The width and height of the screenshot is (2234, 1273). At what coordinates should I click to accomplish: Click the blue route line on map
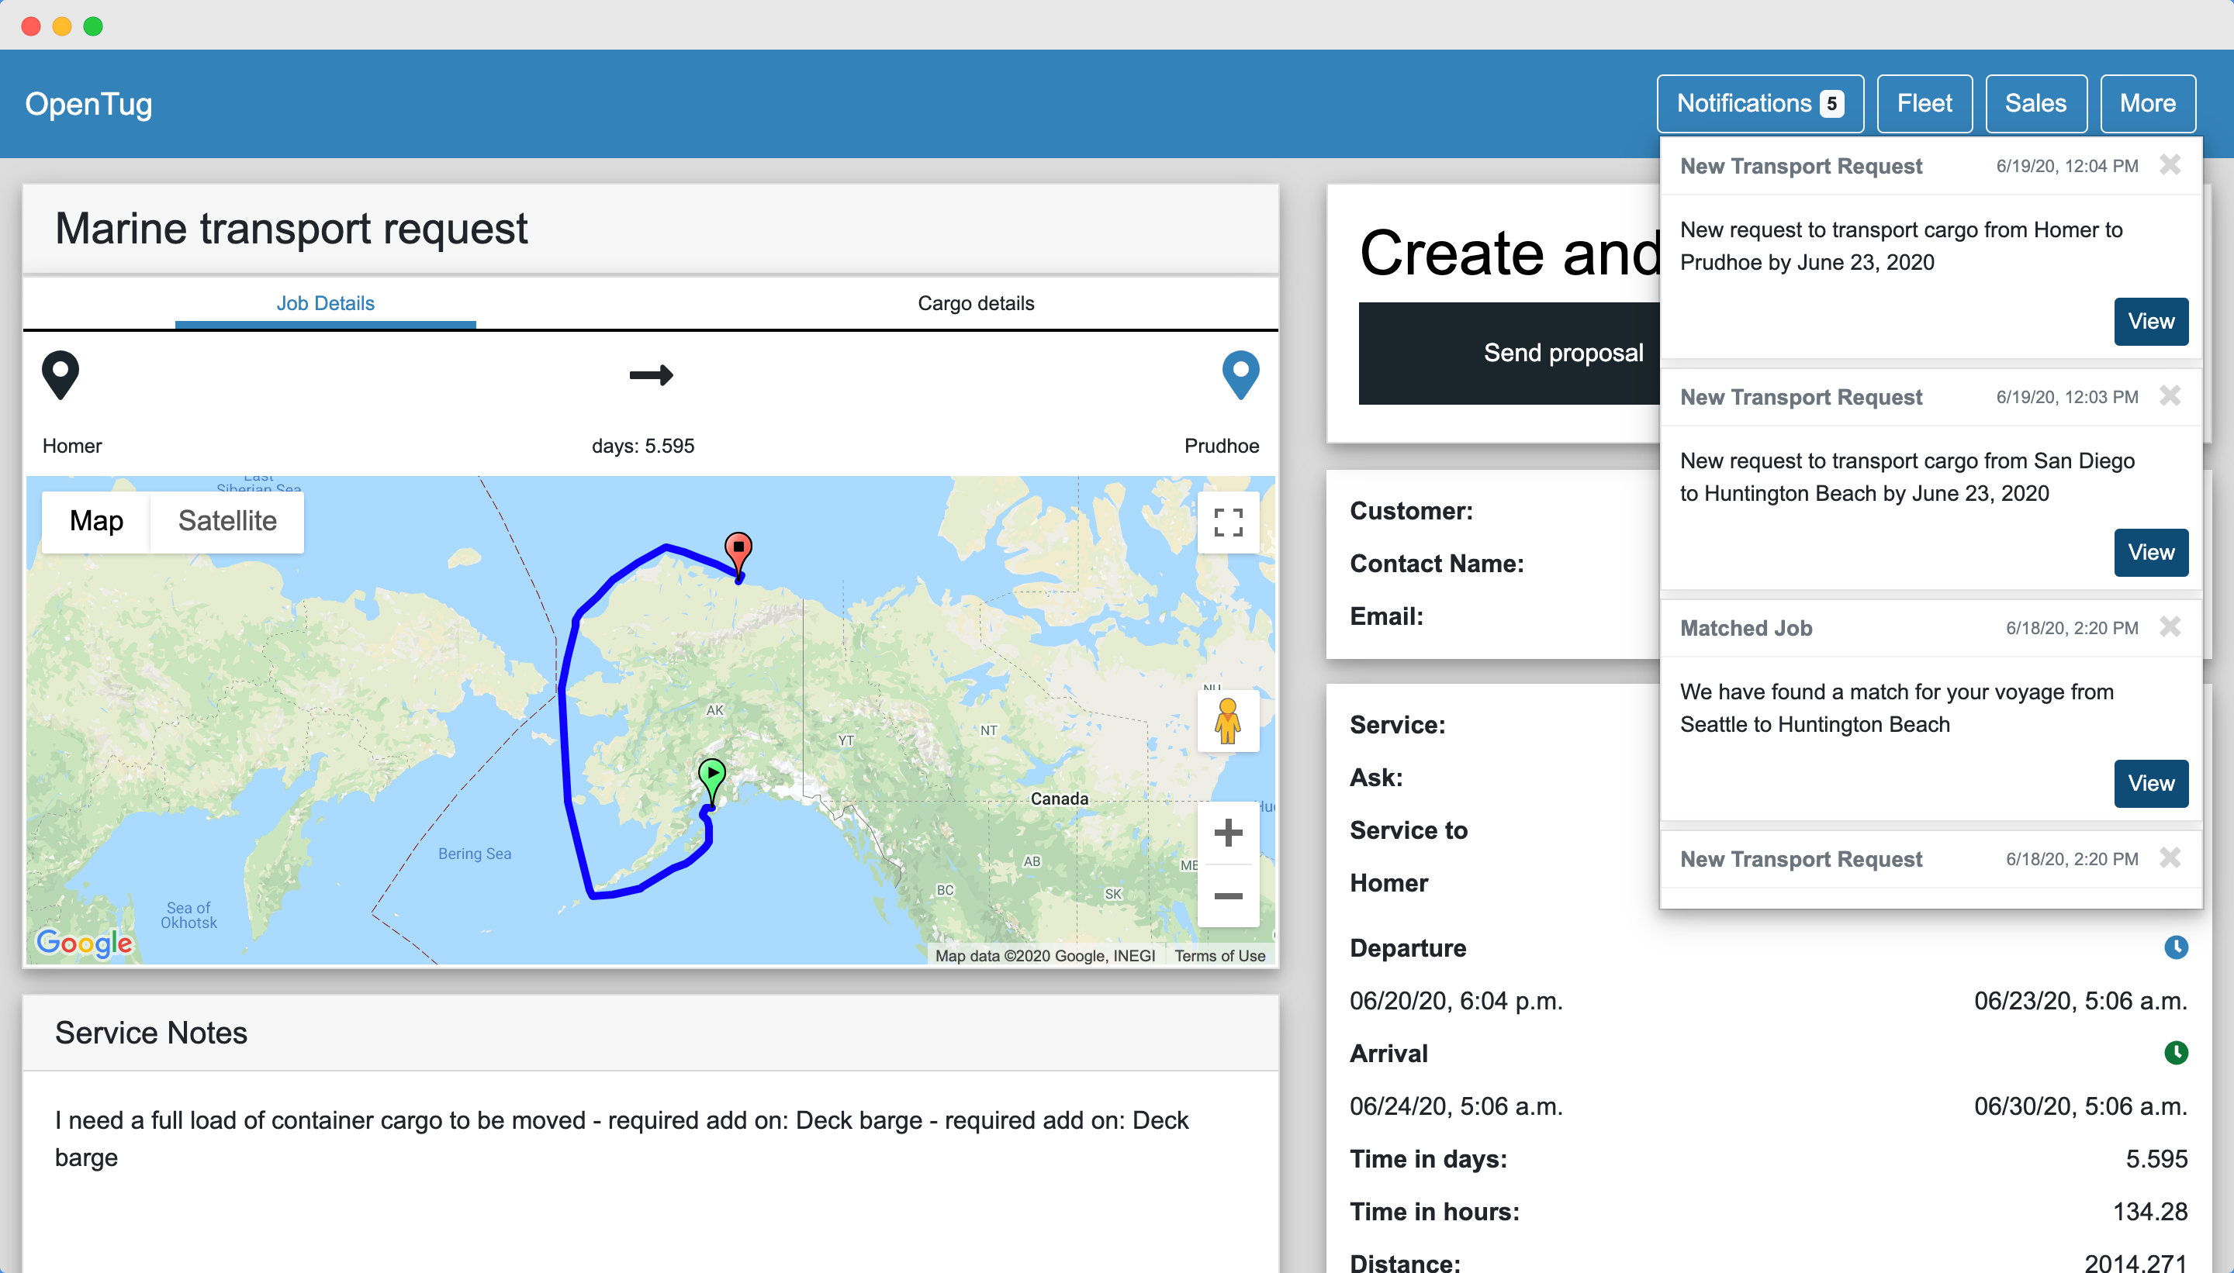tap(565, 743)
